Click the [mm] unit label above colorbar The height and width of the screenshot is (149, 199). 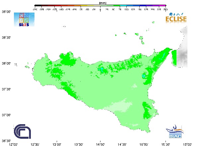103,3
